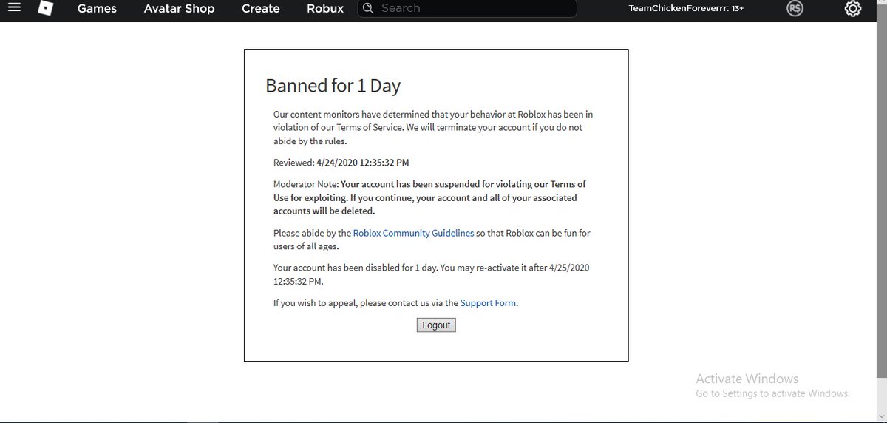This screenshot has height=423, width=887.
Task: Click the search magnifier icon
Action: click(x=368, y=8)
